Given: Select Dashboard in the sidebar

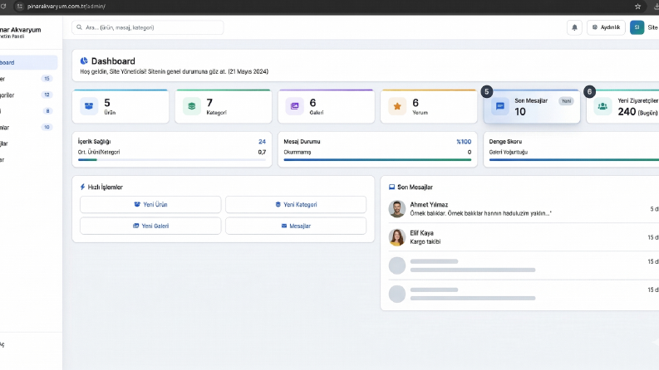Looking at the screenshot, I should point(27,62).
